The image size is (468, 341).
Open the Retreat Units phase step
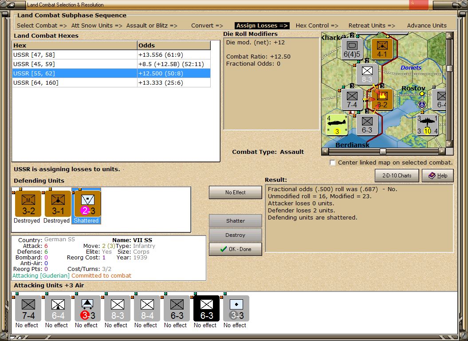371,25
